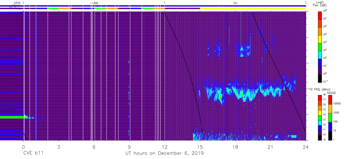Click the '10000' label on the NOISE scale
The width and height of the screenshot is (344, 159).
(338, 103)
